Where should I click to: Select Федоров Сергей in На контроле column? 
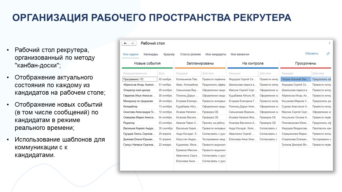(242, 79)
